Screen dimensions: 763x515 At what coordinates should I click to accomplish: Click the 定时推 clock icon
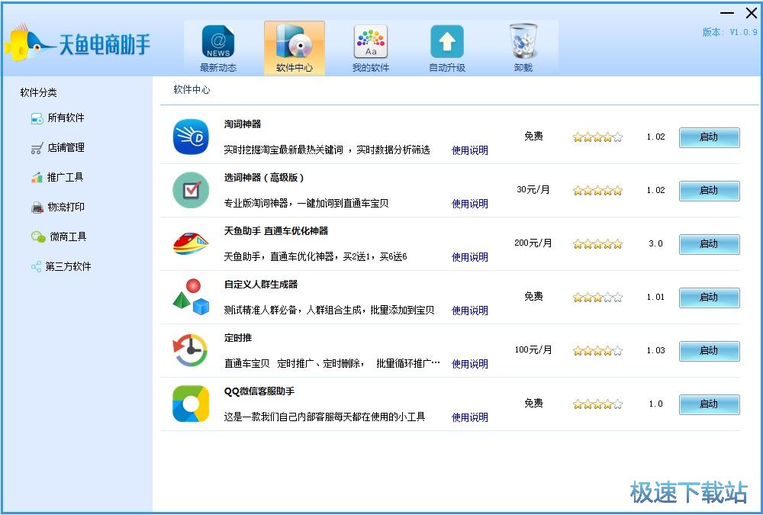coord(190,350)
